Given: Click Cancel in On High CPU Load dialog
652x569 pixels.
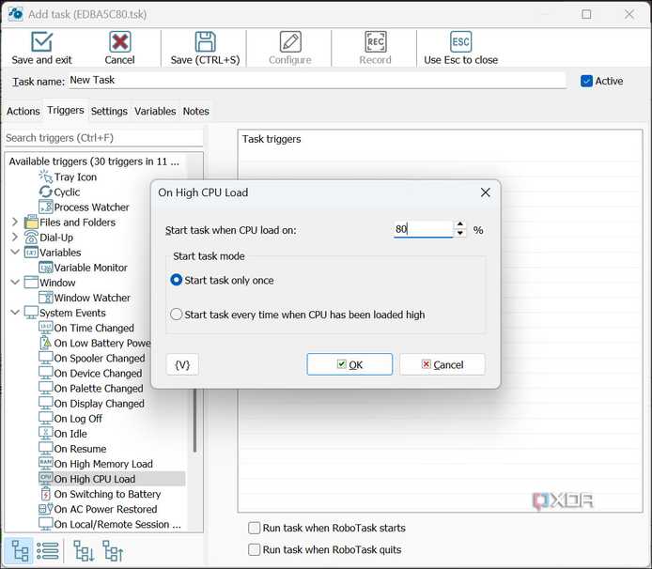Looking at the screenshot, I should pos(442,364).
